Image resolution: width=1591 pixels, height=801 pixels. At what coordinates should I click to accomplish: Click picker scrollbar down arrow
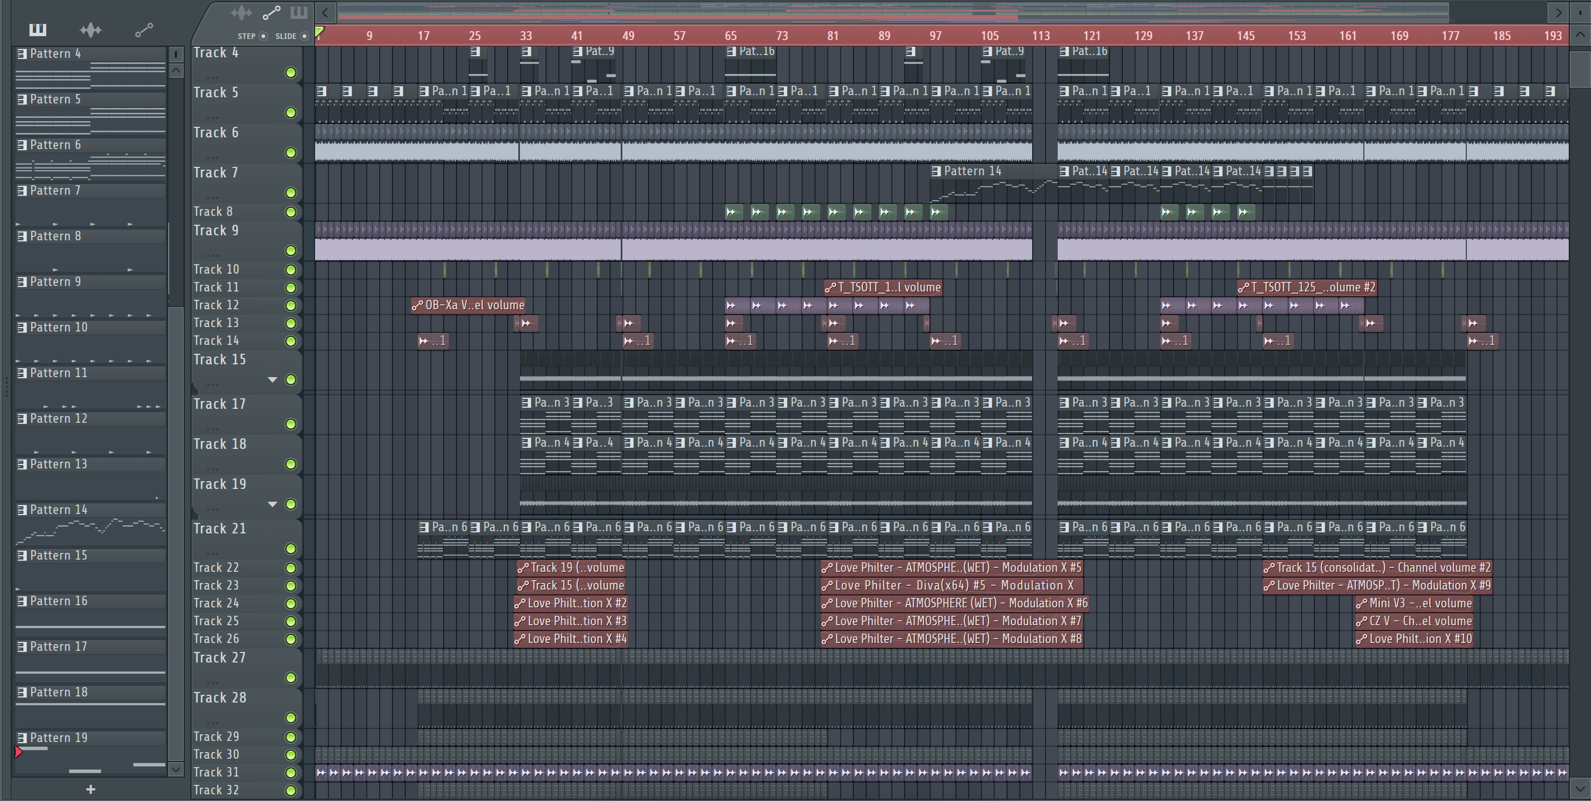tap(176, 769)
